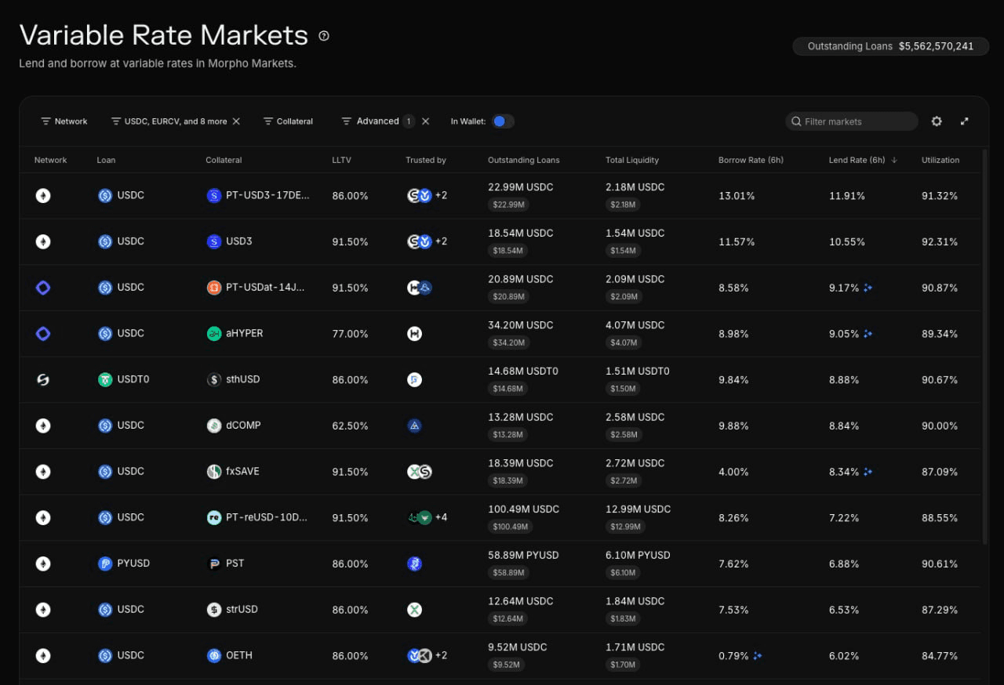1004x685 pixels.
Task: Click the sparkle icon beside 0.79% borrow rate
Action: point(757,656)
